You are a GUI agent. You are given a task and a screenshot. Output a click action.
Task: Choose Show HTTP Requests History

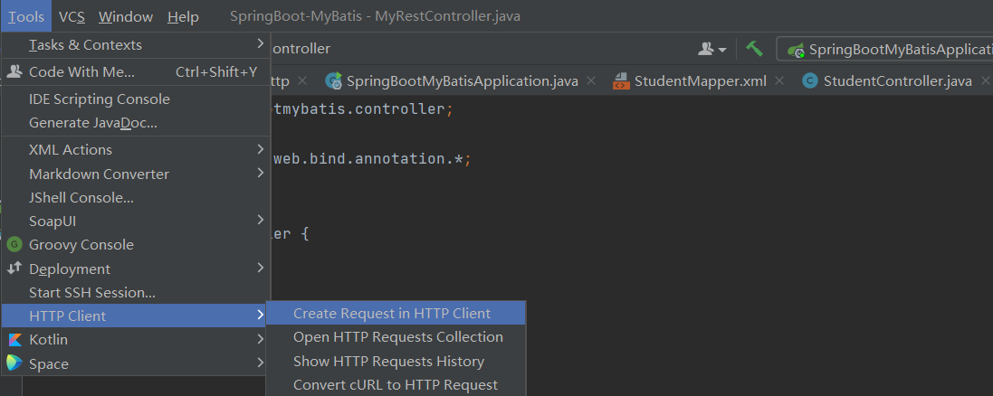pyautogui.click(x=396, y=362)
